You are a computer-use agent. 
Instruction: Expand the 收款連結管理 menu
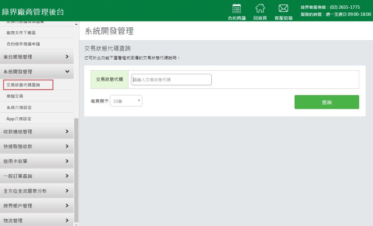tap(36, 131)
